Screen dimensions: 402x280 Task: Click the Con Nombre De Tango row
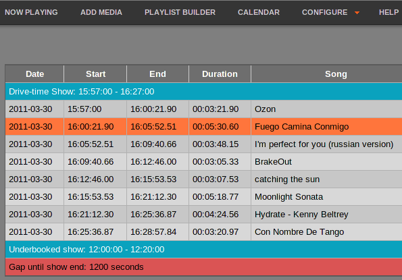tap(203, 231)
